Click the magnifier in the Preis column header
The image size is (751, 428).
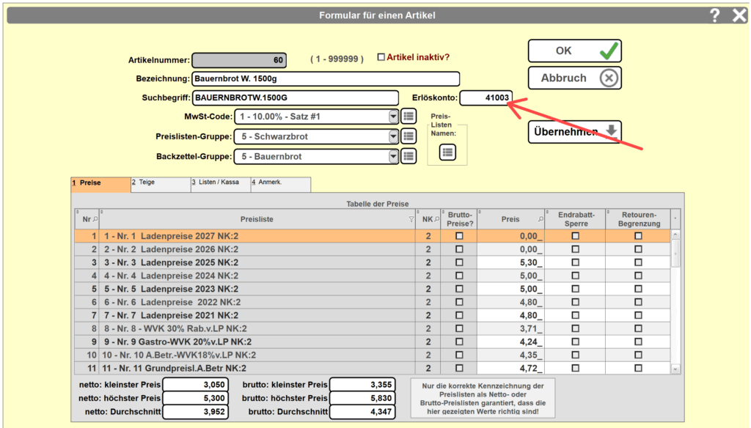(541, 219)
